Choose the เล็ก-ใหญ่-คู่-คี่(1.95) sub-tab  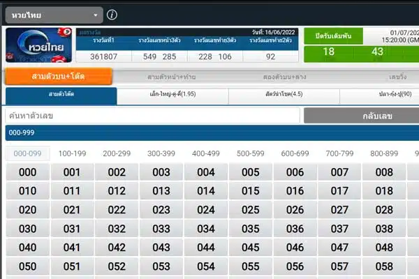pos(172,96)
